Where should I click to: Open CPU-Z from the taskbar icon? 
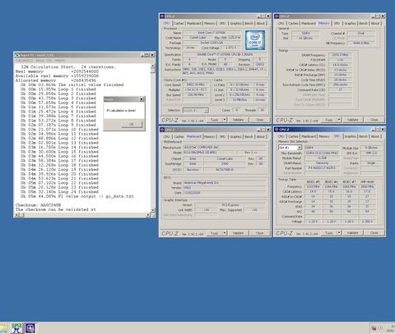pyautogui.click(x=30, y=328)
